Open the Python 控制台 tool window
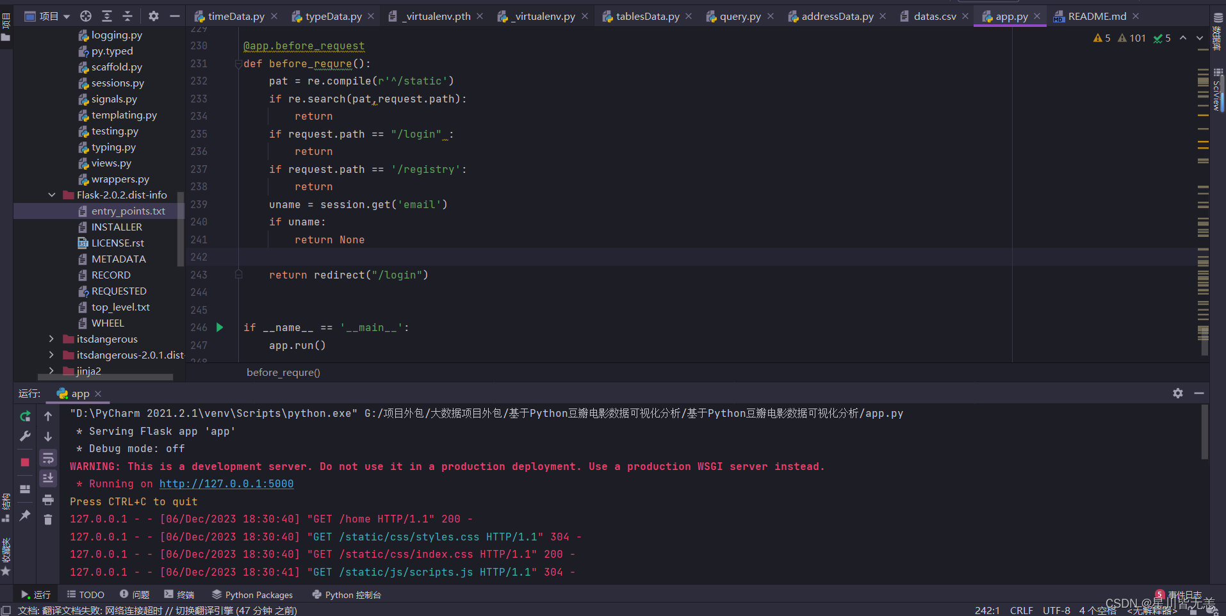 coord(347,595)
